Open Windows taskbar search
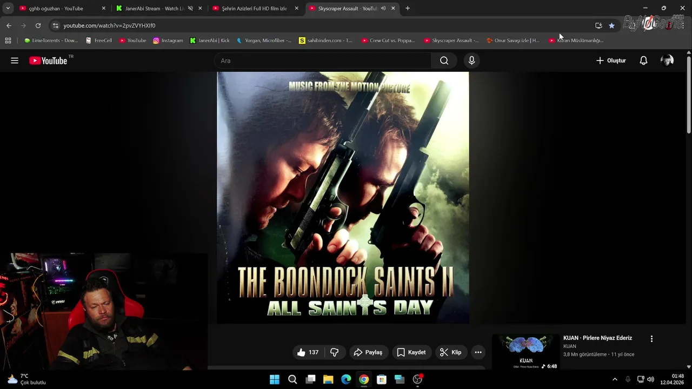 (x=292, y=379)
